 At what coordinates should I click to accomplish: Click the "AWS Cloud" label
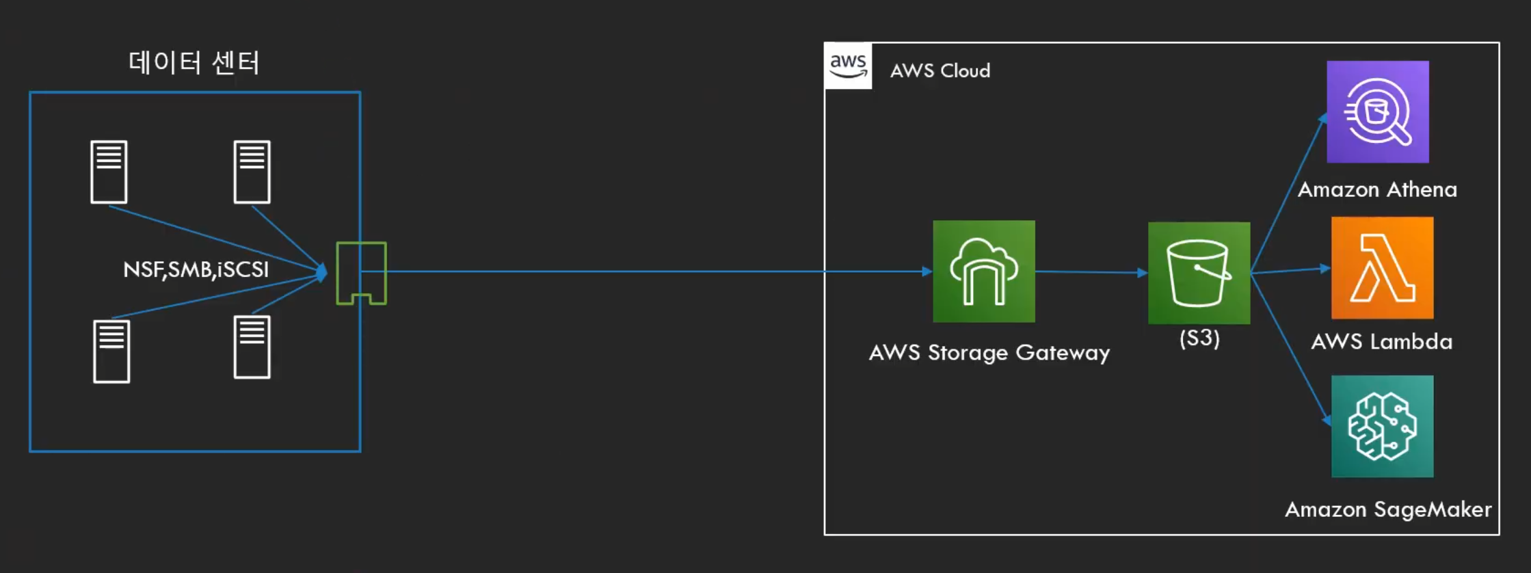pyautogui.click(x=940, y=70)
